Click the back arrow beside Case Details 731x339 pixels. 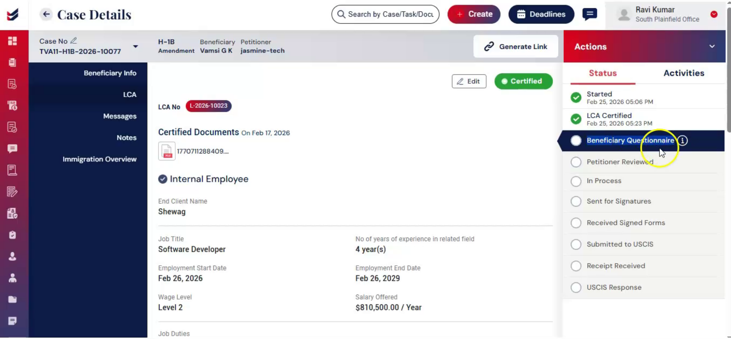pos(46,14)
